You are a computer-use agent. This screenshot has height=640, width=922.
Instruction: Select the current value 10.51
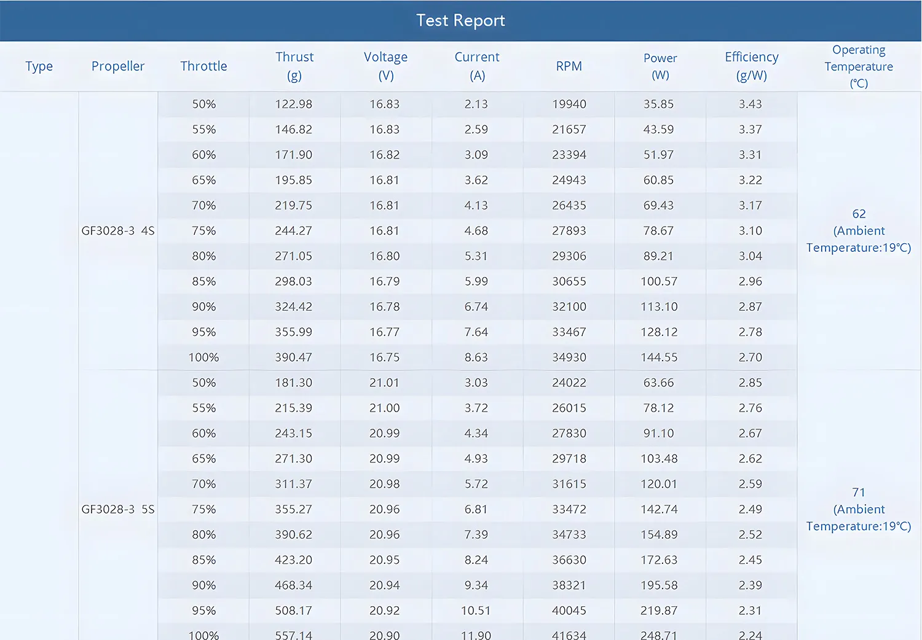(476, 611)
